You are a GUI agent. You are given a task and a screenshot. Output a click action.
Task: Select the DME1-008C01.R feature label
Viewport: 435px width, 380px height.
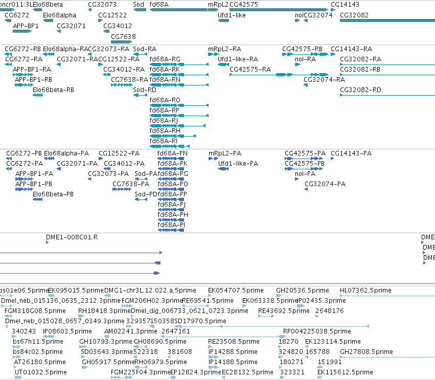click(72, 237)
